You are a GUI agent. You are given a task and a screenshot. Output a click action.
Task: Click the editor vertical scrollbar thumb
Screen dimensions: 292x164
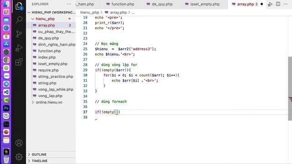[290, 88]
